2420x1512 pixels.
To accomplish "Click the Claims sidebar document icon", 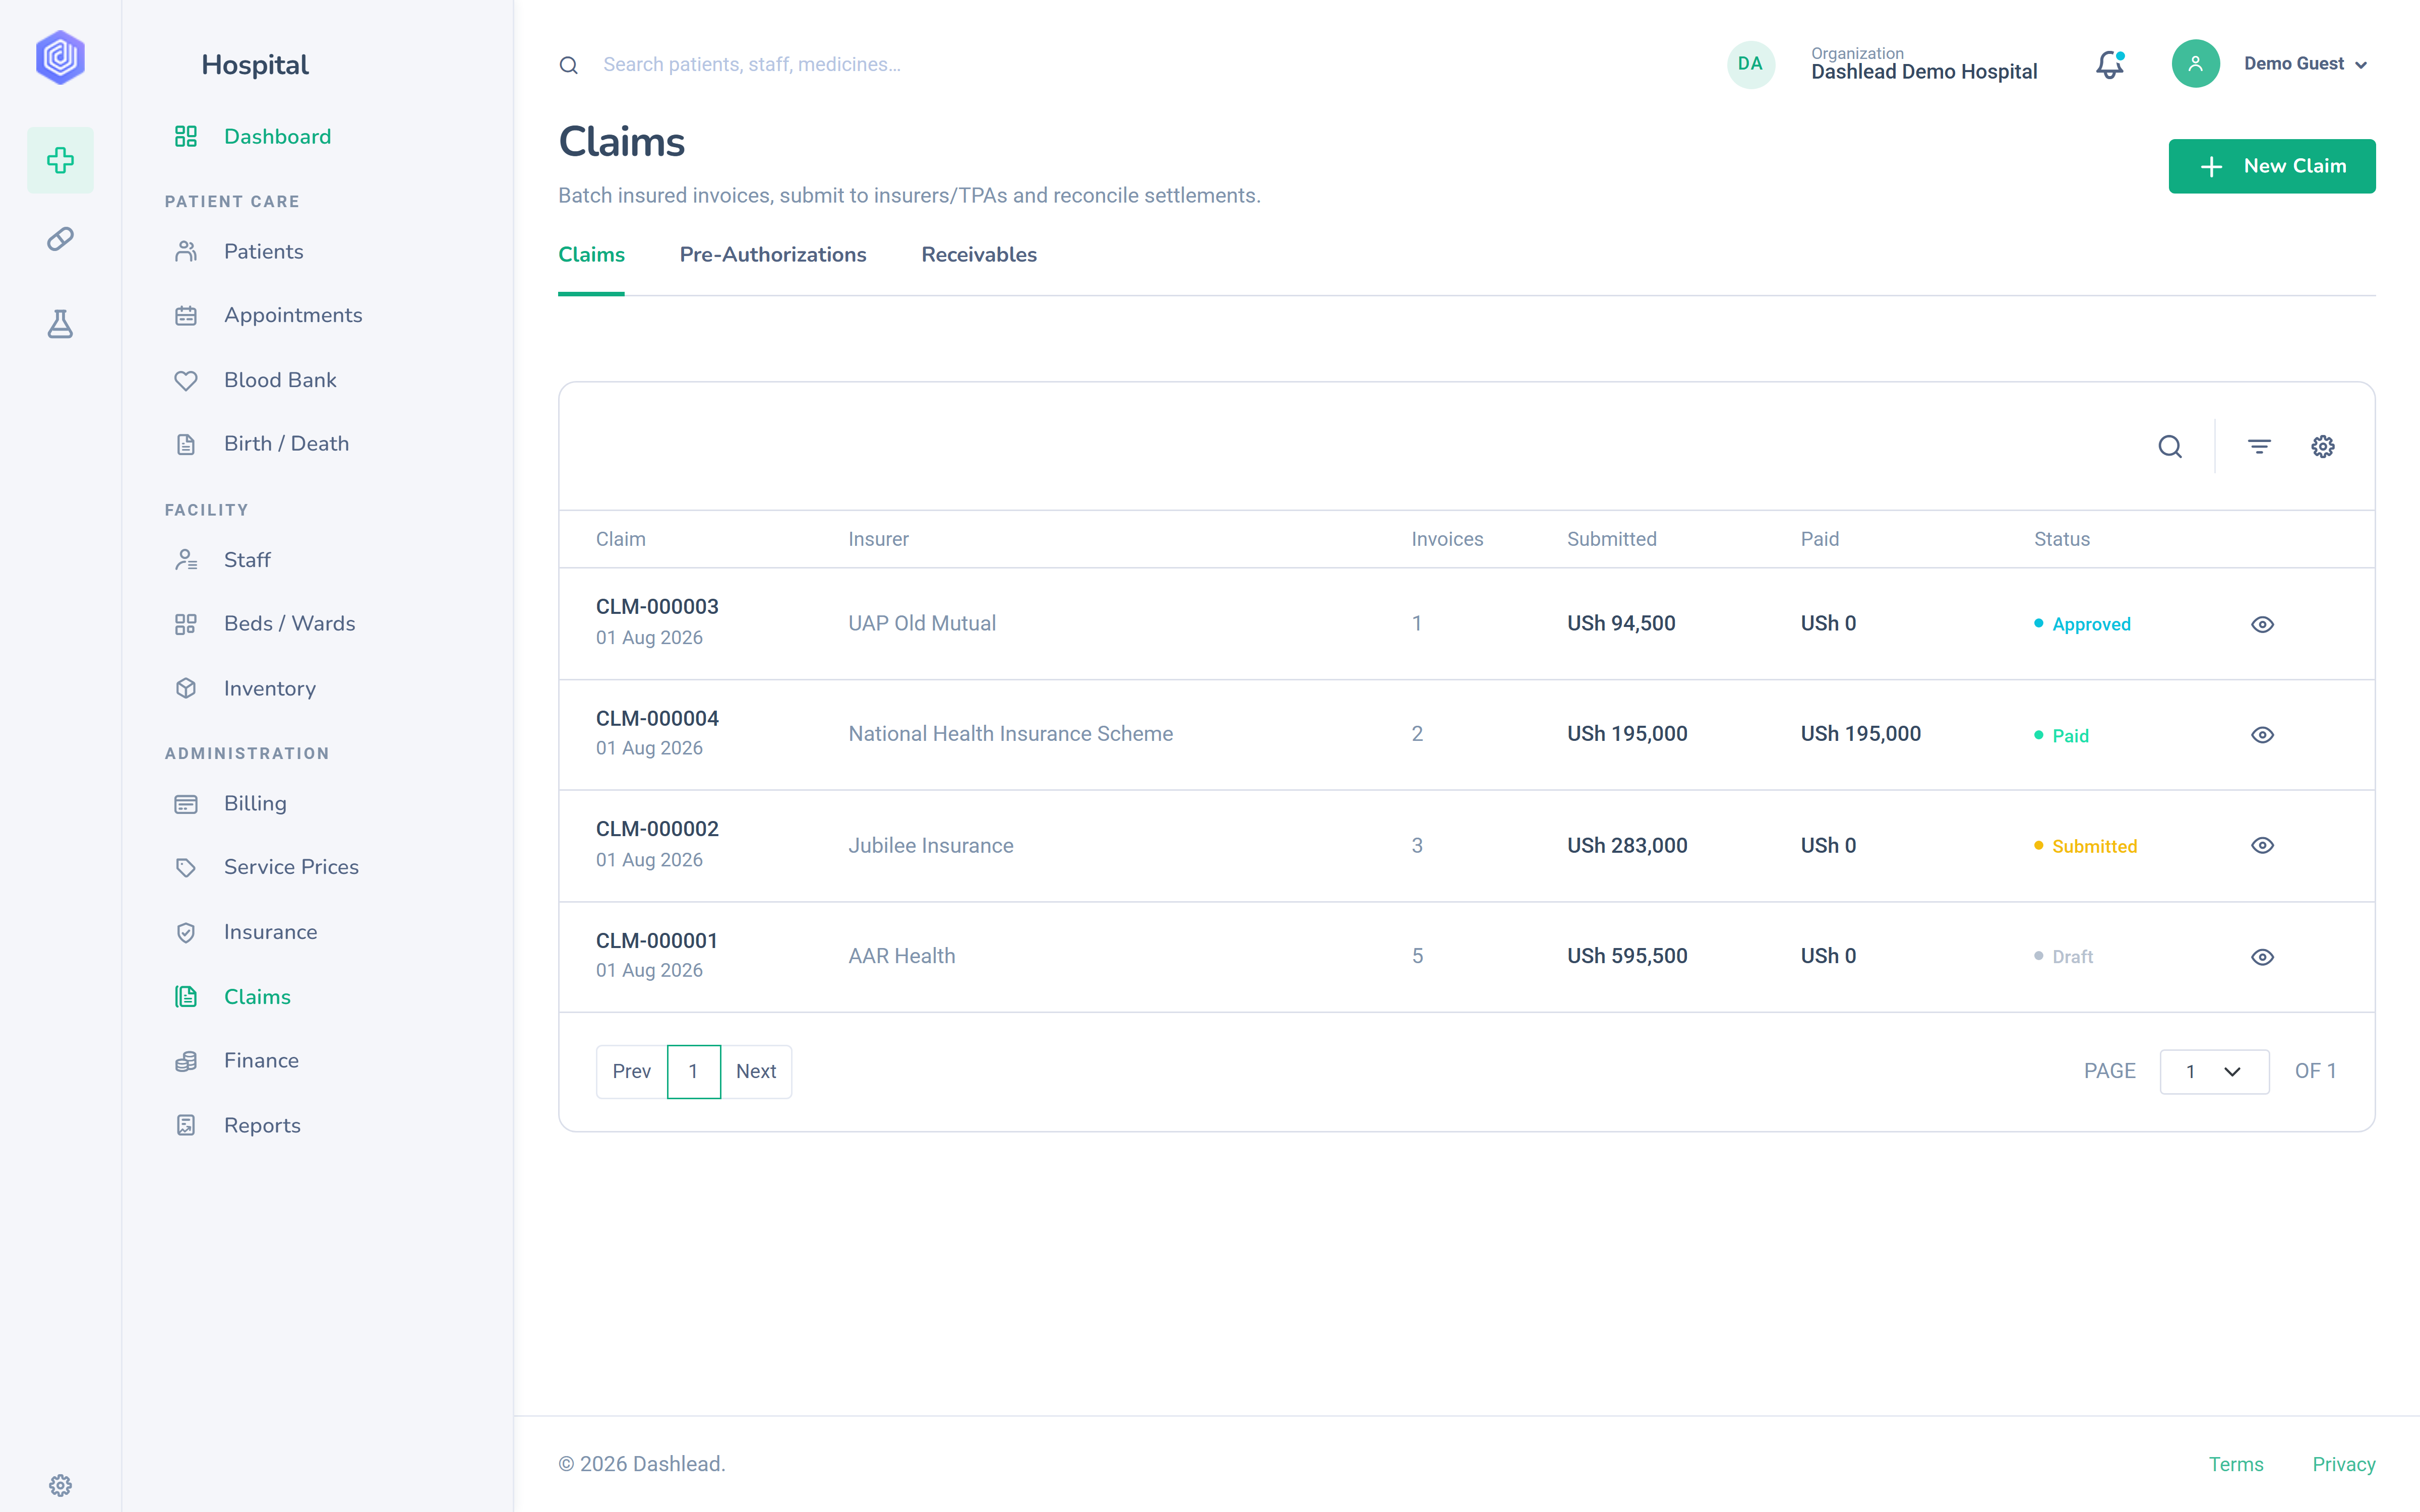I will (x=186, y=996).
